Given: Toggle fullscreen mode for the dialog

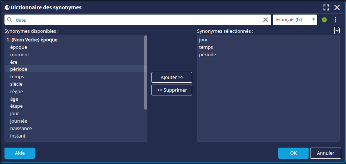Looking at the screenshot, I should [x=326, y=7].
